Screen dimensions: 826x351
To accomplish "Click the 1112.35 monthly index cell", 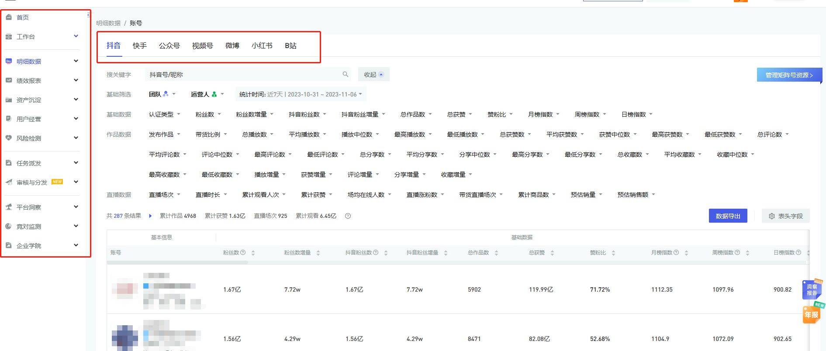I will (x=662, y=289).
